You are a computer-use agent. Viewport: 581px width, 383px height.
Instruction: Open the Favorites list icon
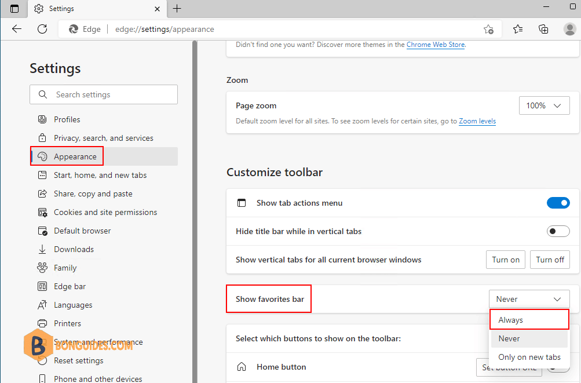click(518, 29)
